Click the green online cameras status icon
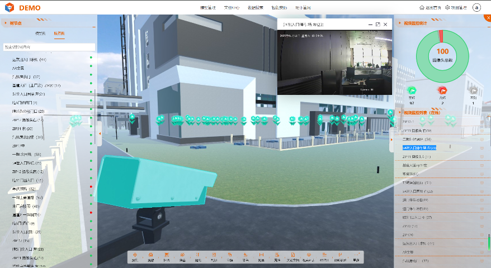Image resolution: width=491 pixels, height=268 pixels. click(x=412, y=91)
